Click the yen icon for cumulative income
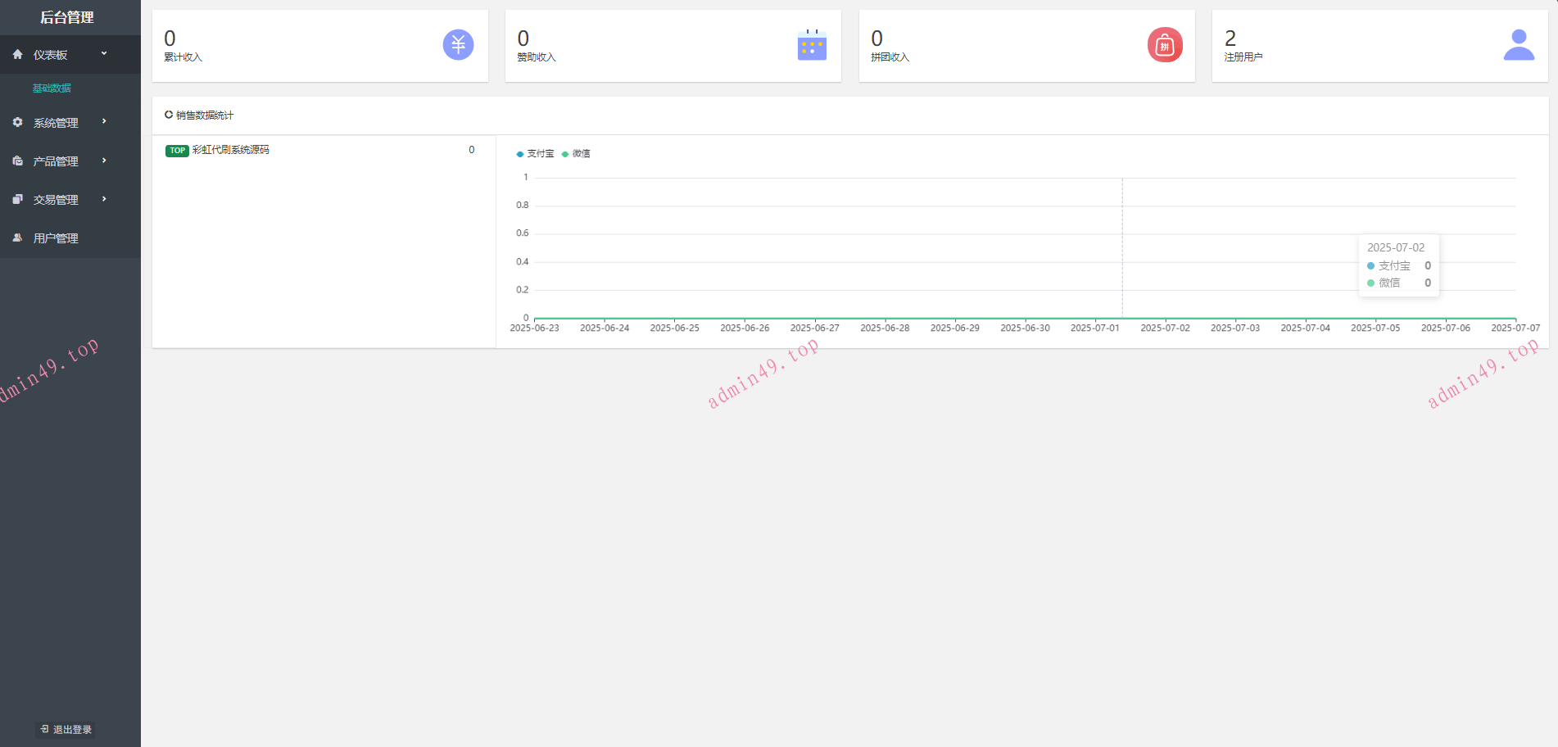The width and height of the screenshot is (1558, 747). click(458, 44)
